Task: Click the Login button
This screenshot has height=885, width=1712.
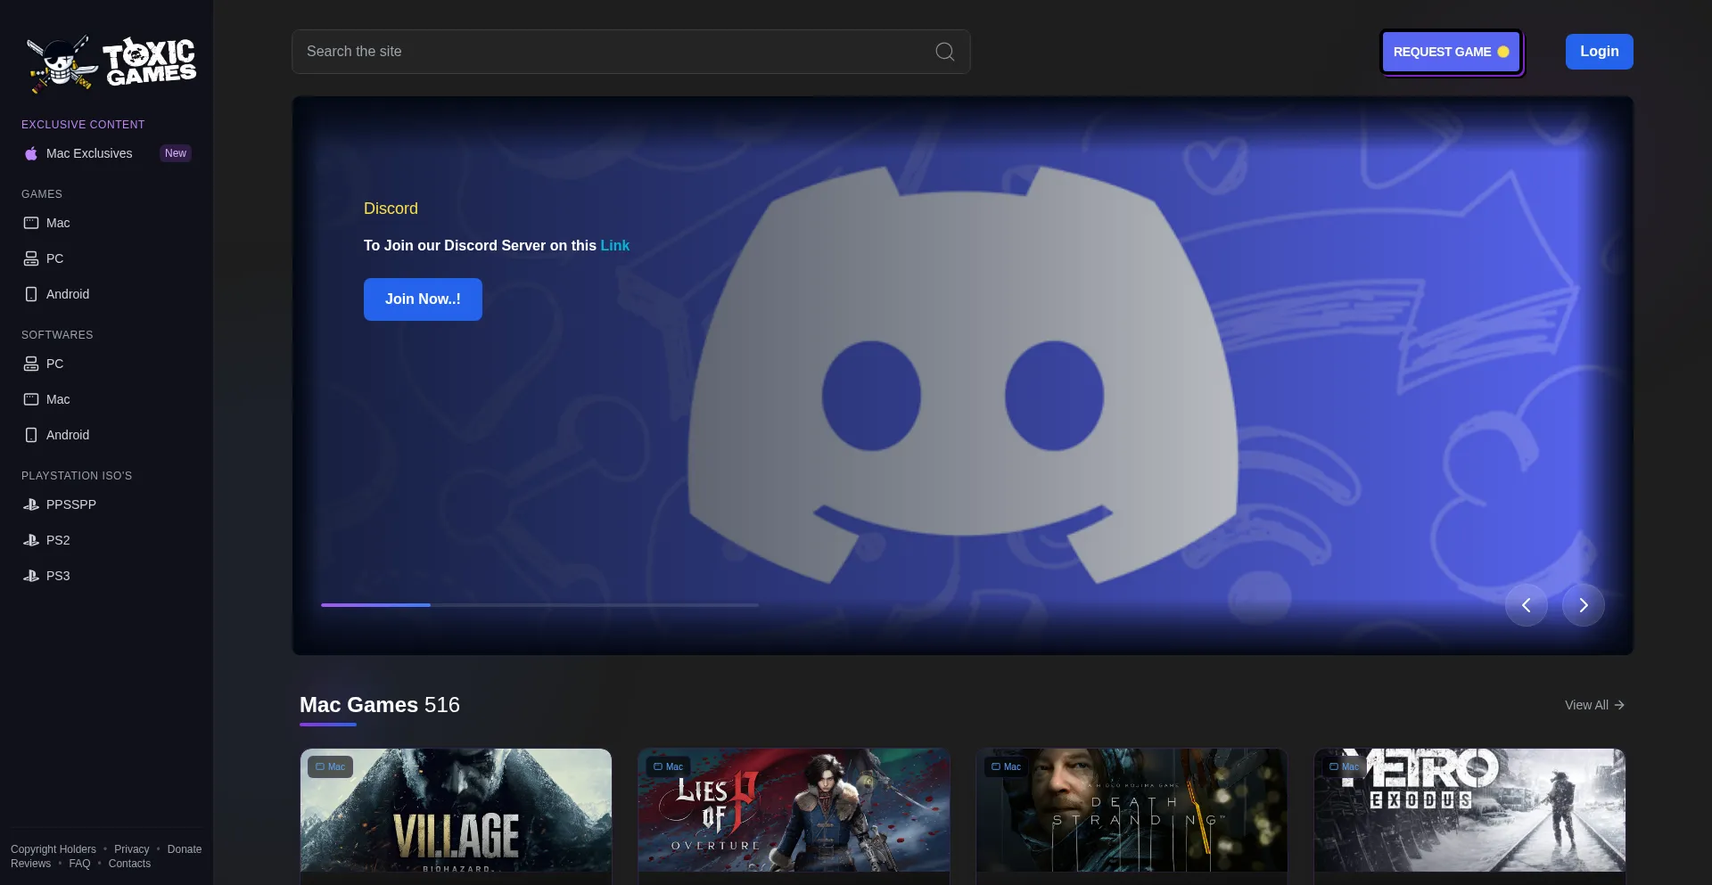Action: (1599, 51)
